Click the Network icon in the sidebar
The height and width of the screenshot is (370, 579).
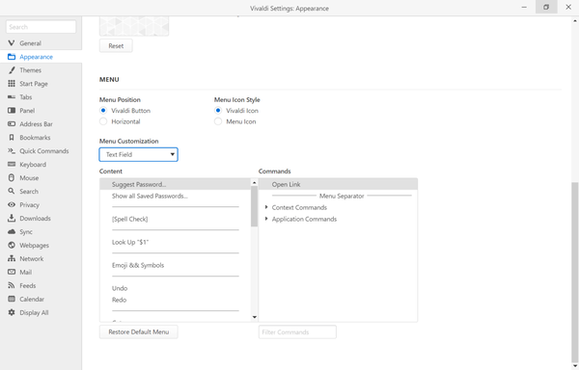tap(12, 258)
